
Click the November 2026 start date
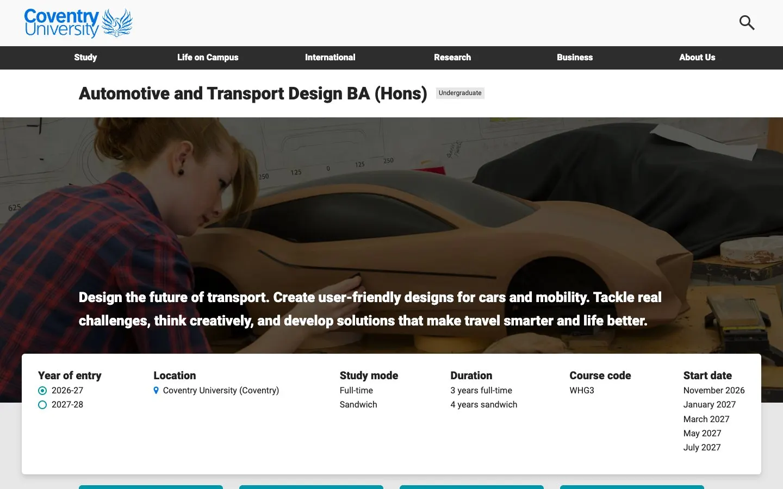click(x=714, y=391)
